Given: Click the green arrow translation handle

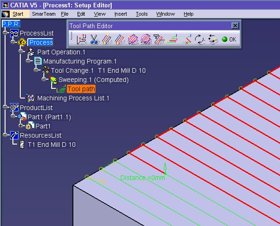Looking at the screenshot, I should click(165, 168).
